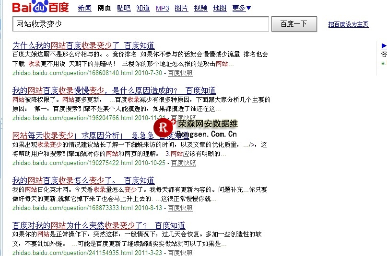Open the 新闻 news tab
The image size is (387, 256).
pos(84,8)
